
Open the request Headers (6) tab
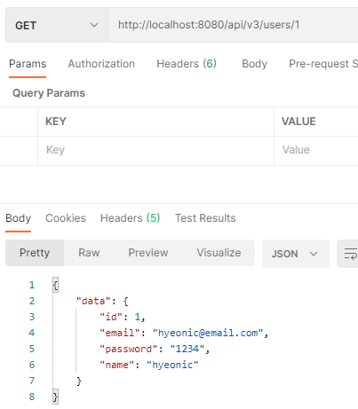(187, 64)
